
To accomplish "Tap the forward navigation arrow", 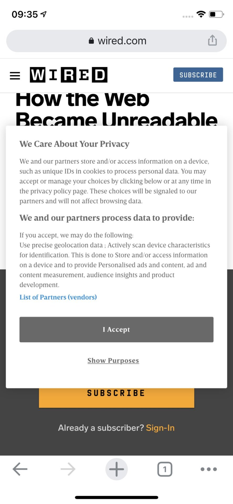I will 68,469.
